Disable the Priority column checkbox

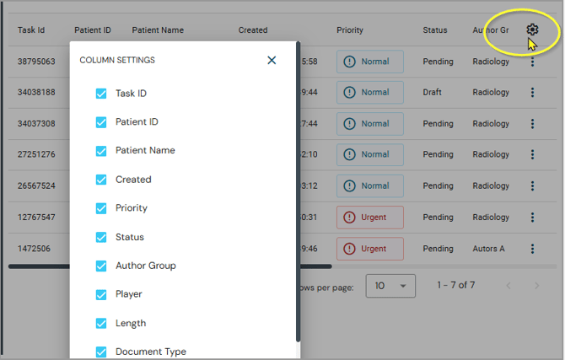pyautogui.click(x=101, y=208)
